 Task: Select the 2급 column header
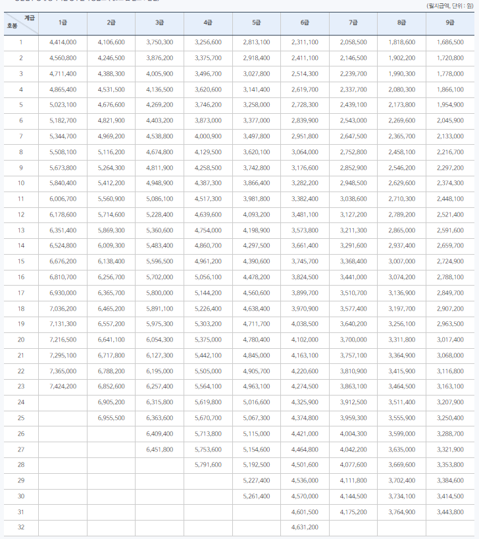(111, 23)
